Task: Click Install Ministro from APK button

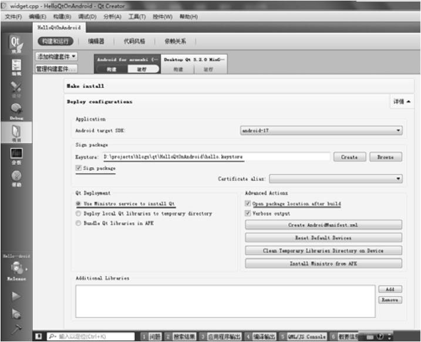Action: coord(324,263)
